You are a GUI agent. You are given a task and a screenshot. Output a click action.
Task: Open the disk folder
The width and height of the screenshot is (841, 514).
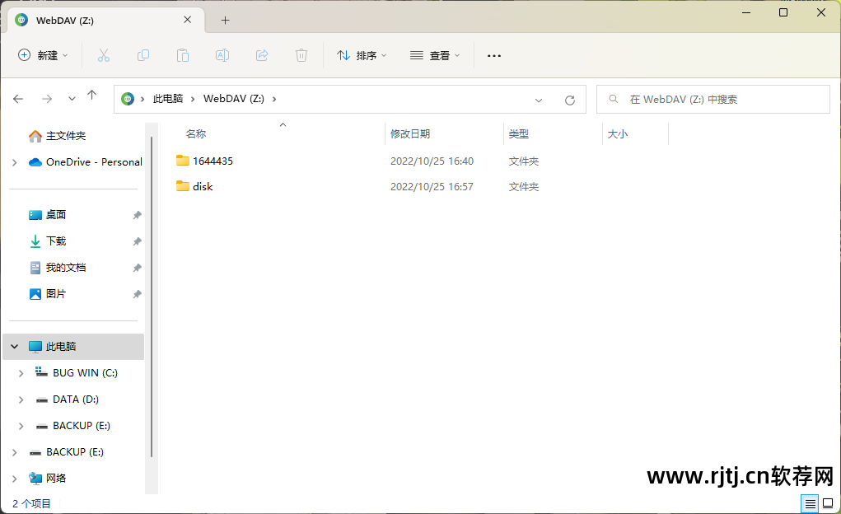203,186
